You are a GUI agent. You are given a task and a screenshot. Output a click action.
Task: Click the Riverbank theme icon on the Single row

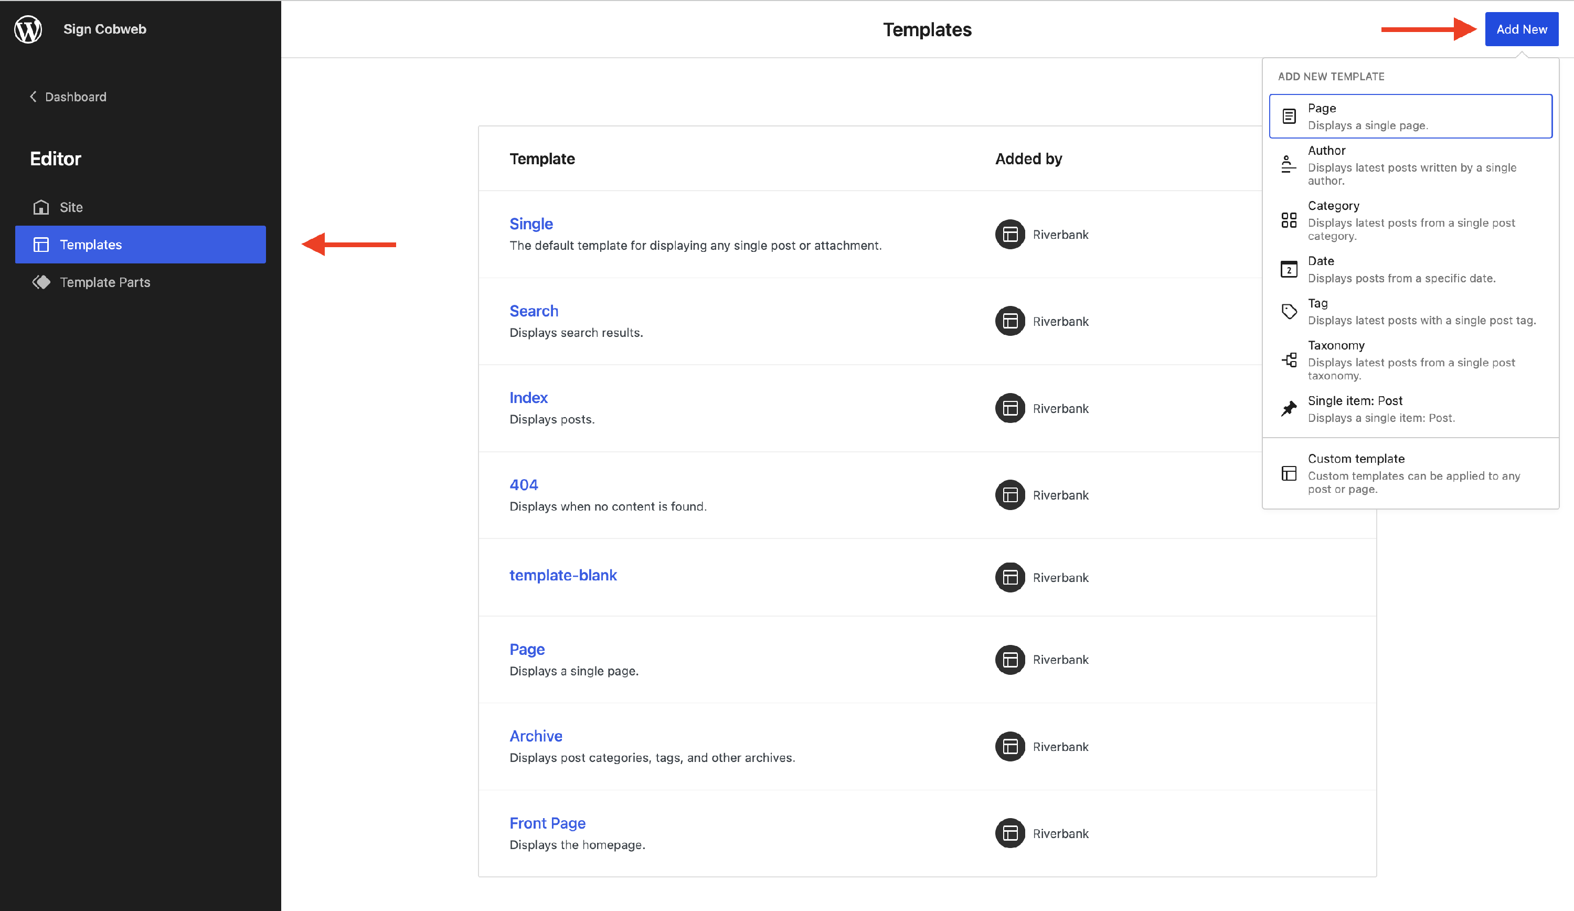point(1009,235)
